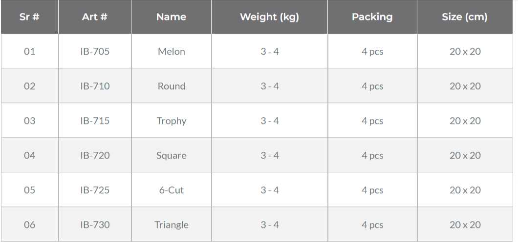Select serial number 01 cell
518x248 pixels.
pyautogui.click(x=29, y=51)
